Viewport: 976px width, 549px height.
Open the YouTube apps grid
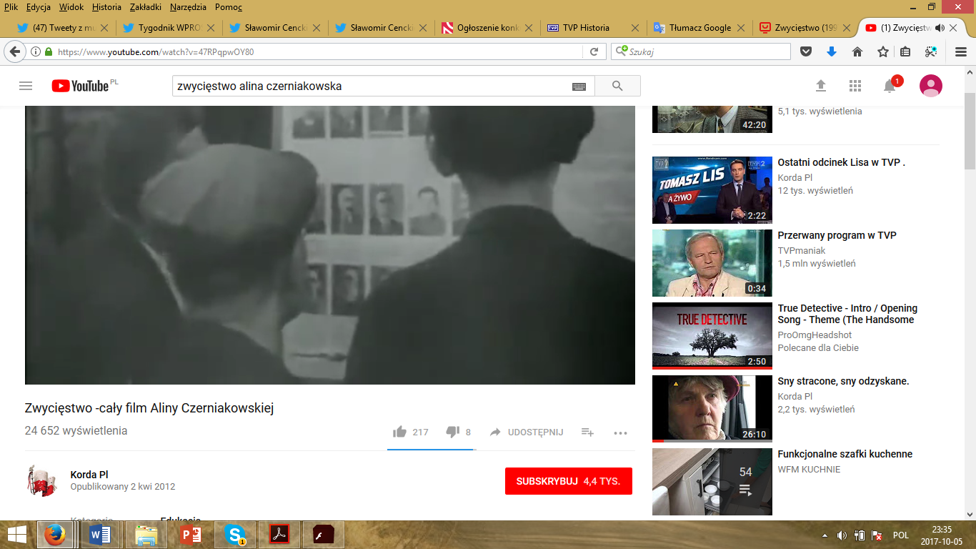tap(855, 86)
